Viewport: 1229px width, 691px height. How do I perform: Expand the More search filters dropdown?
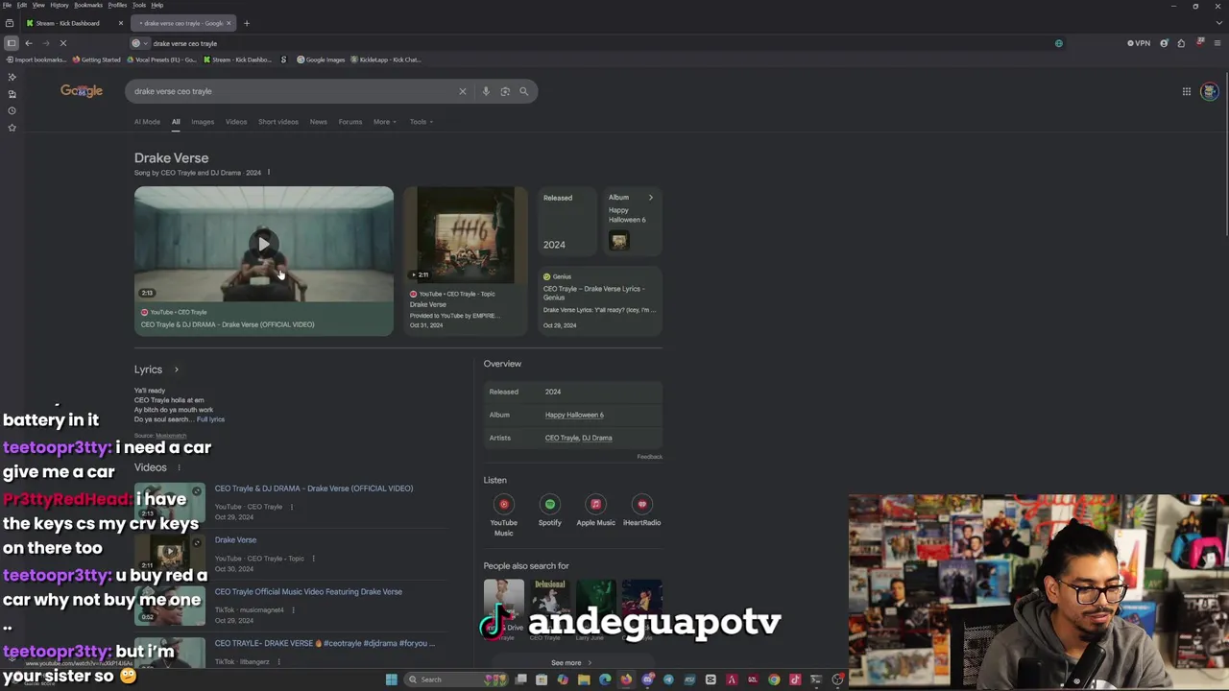pos(384,122)
